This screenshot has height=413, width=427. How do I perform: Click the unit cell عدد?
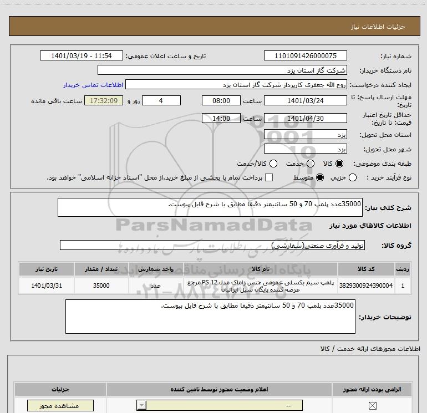pos(156,285)
